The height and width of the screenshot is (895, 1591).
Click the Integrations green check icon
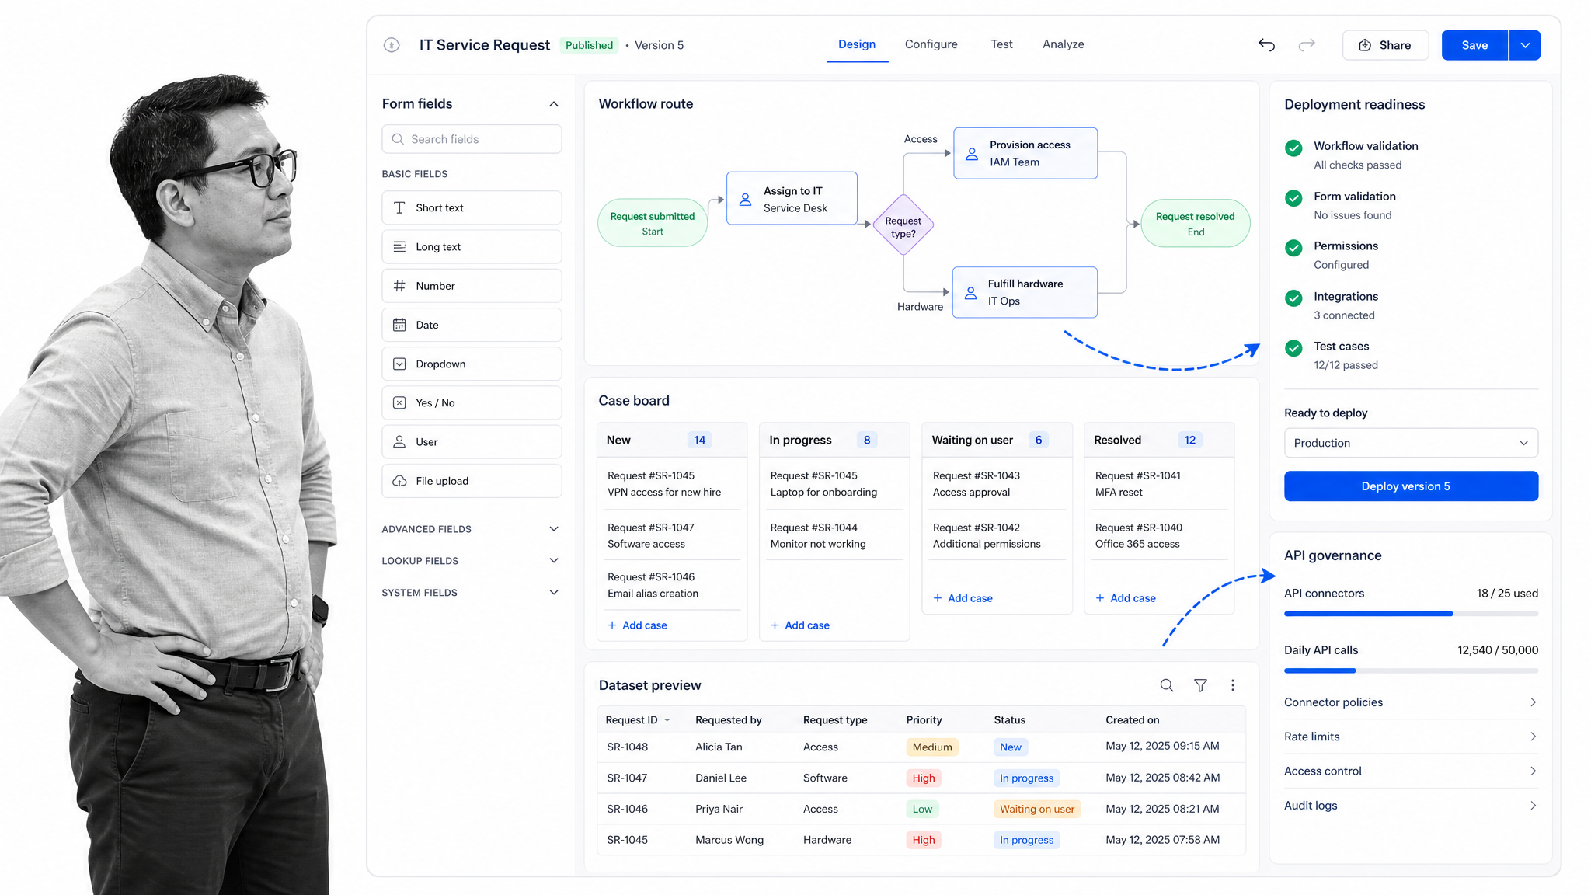tap(1293, 298)
